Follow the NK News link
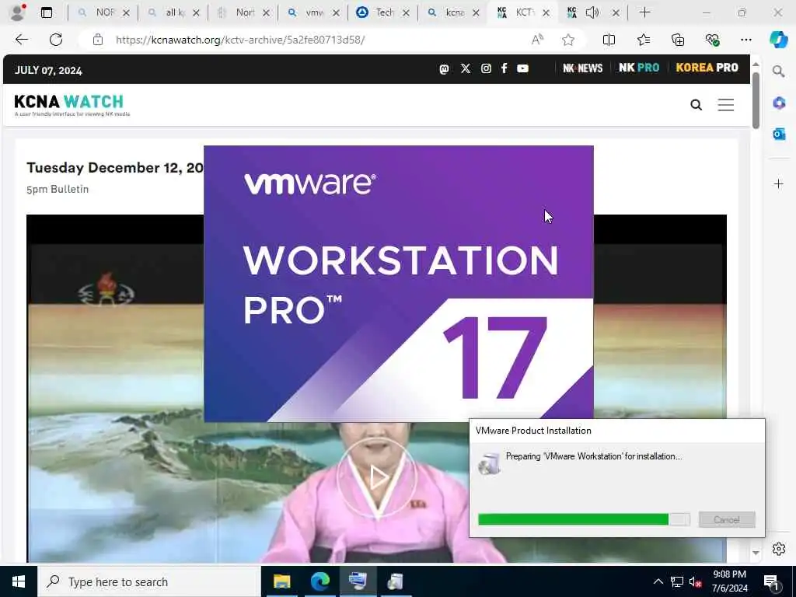The width and height of the screenshot is (796, 597). click(582, 68)
